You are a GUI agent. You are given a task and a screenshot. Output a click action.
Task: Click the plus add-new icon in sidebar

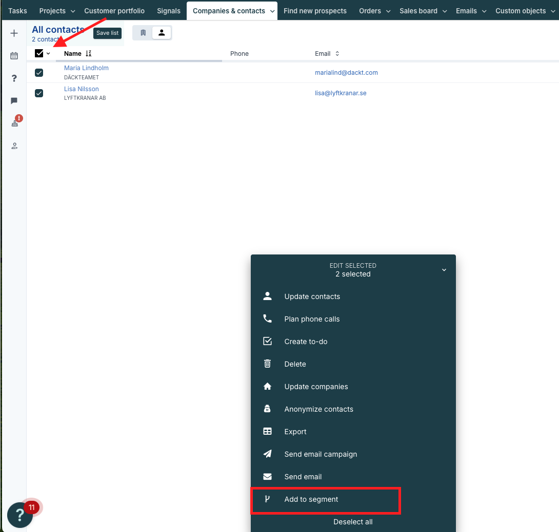[14, 33]
